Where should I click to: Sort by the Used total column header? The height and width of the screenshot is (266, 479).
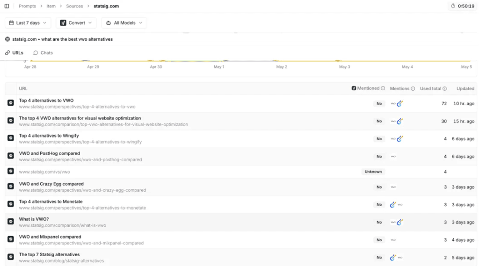[x=430, y=88]
